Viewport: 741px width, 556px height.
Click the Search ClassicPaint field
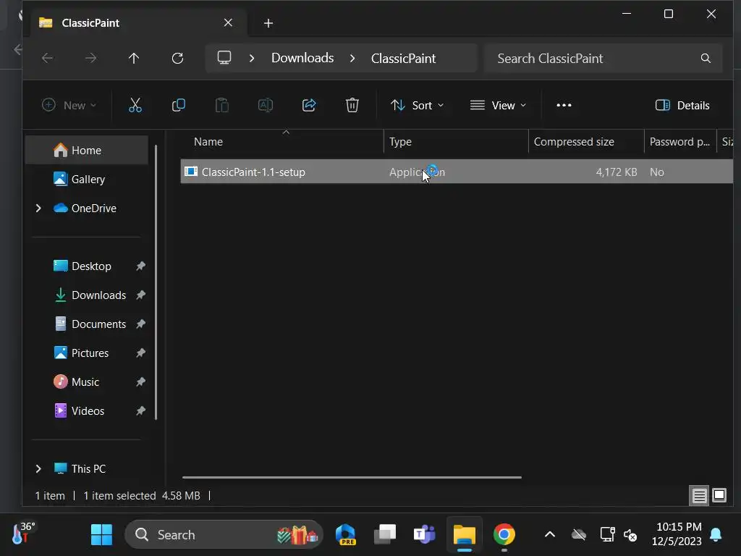pyautogui.click(x=603, y=58)
